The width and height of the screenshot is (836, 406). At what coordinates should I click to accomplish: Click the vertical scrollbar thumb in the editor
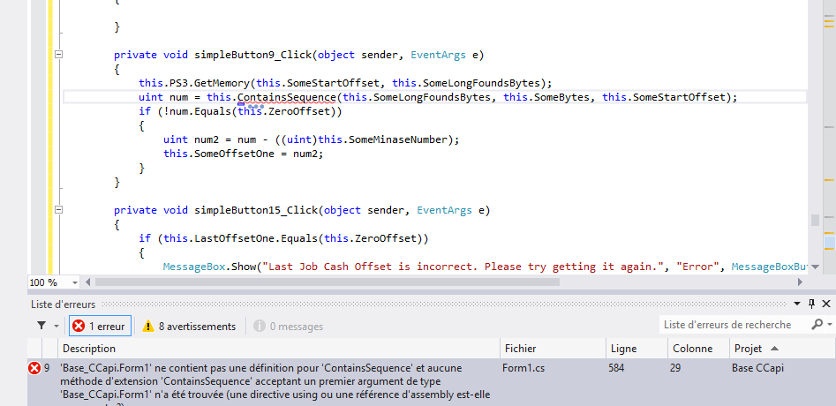815,220
